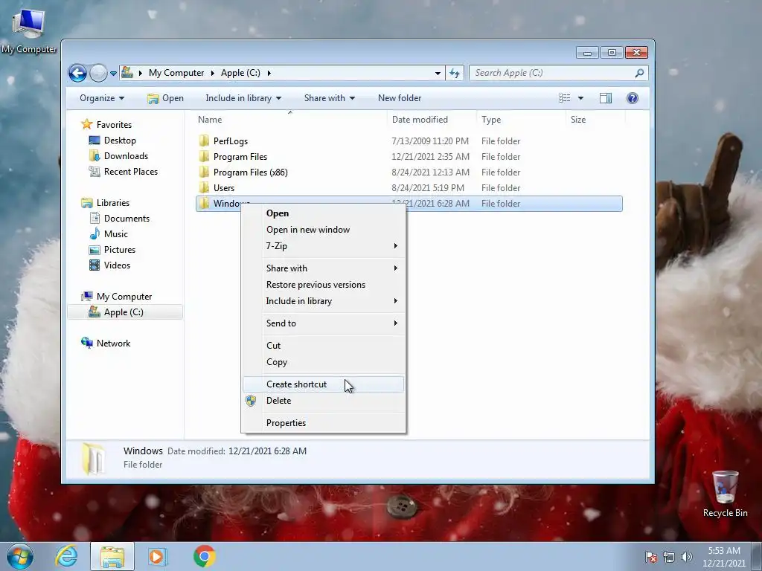Select the Program Files folder
This screenshot has height=571, width=762.
pyautogui.click(x=240, y=157)
